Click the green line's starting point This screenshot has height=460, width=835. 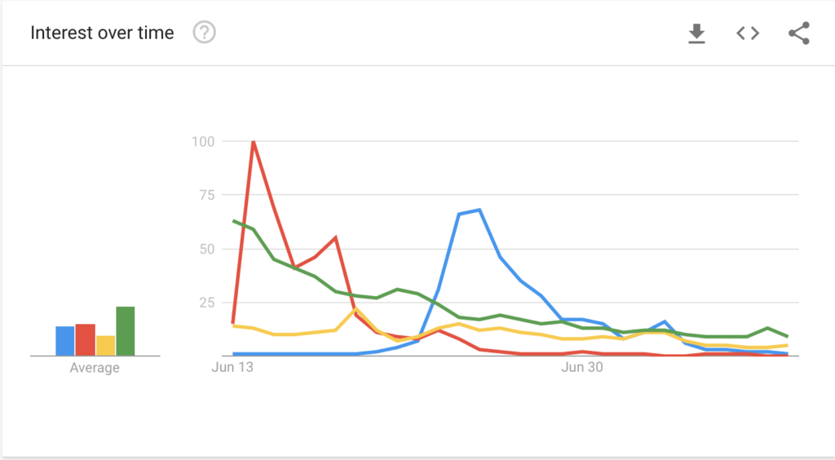pos(234,221)
